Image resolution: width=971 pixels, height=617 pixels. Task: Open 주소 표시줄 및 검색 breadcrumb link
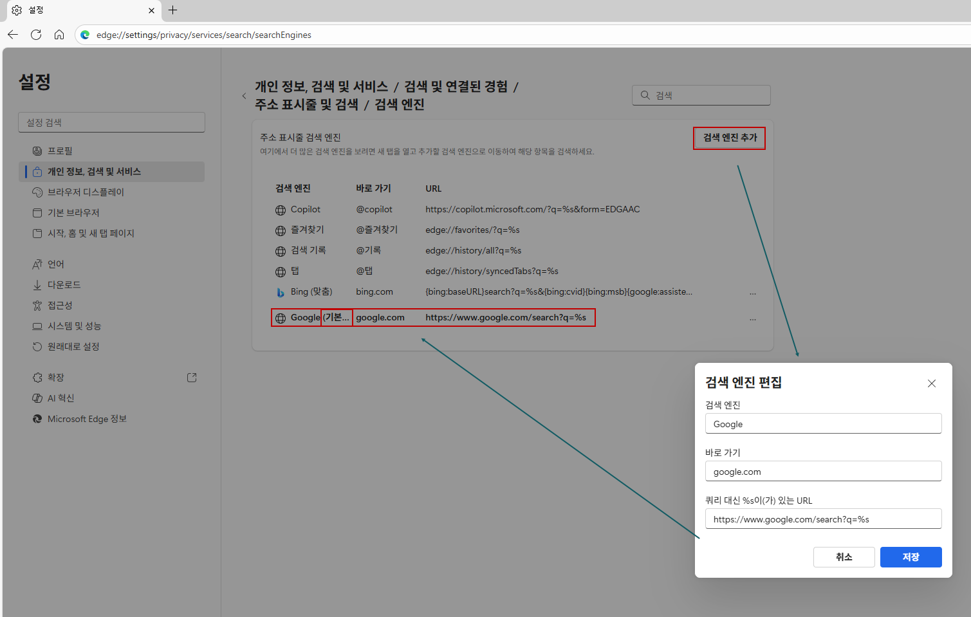click(306, 104)
